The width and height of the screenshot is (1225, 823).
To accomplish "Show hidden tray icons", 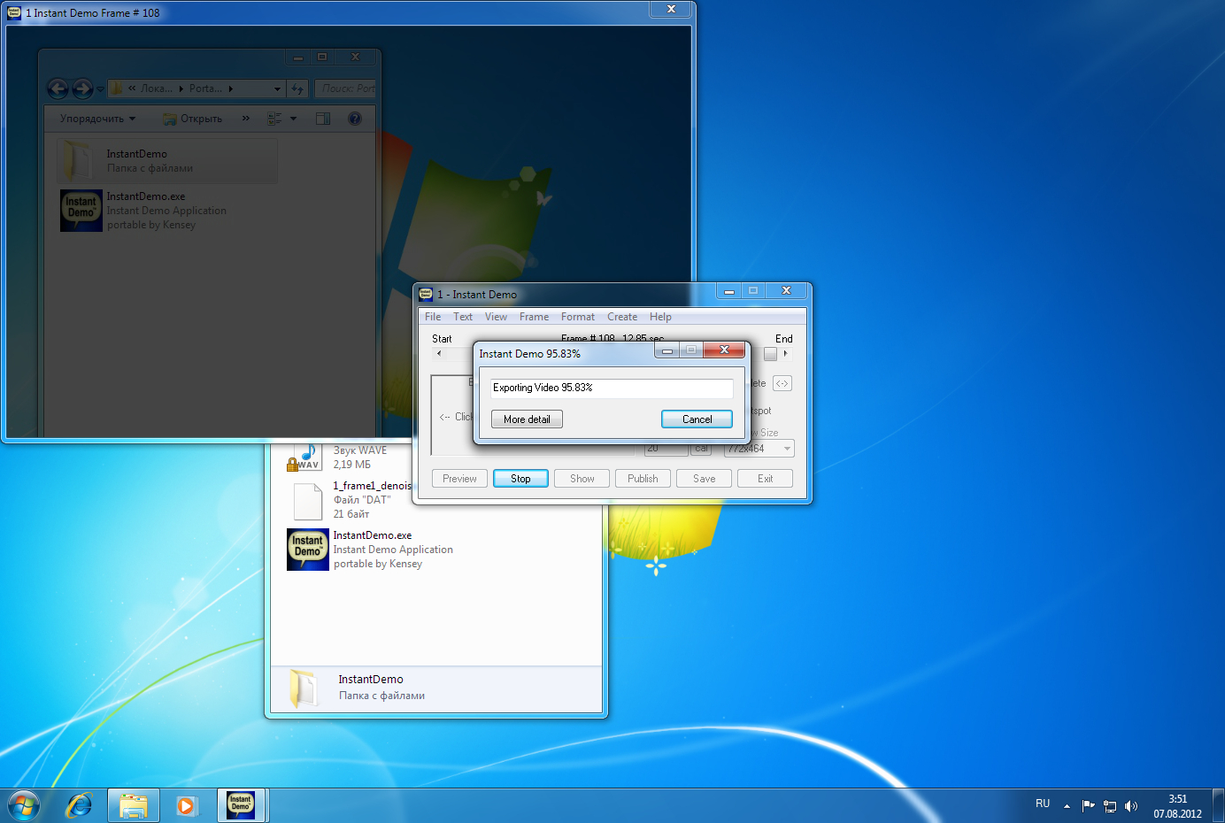I will pos(1067,805).
